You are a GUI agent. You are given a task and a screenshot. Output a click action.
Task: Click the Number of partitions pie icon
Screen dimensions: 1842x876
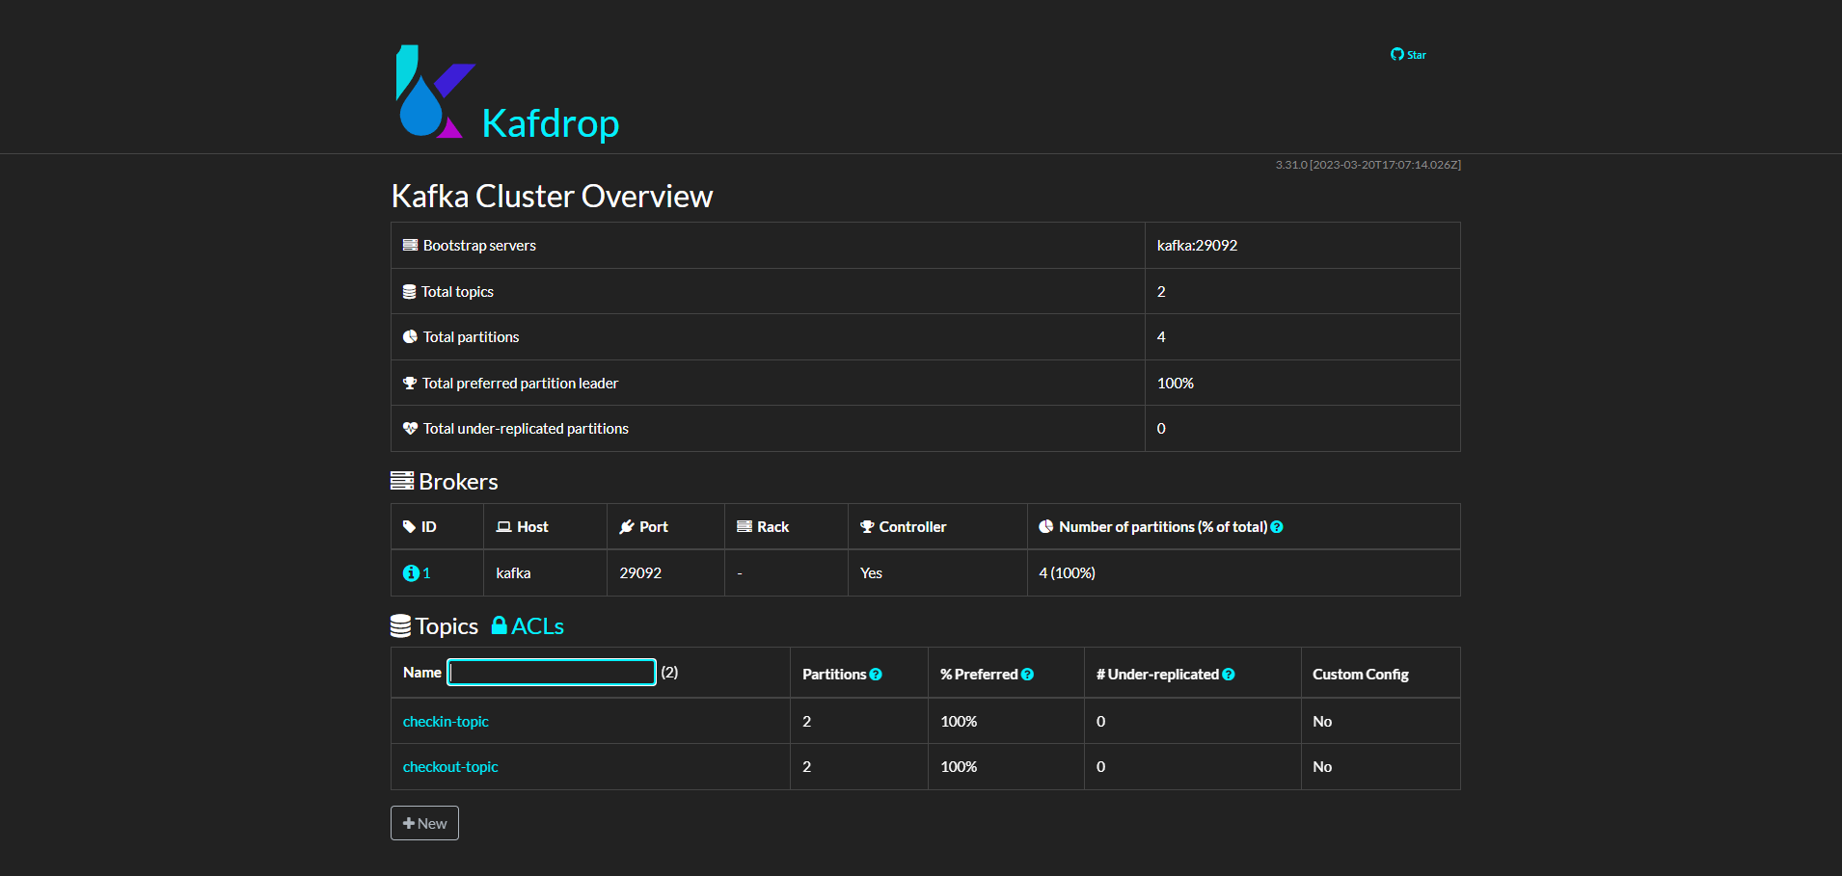click(x=1046, y=527)
